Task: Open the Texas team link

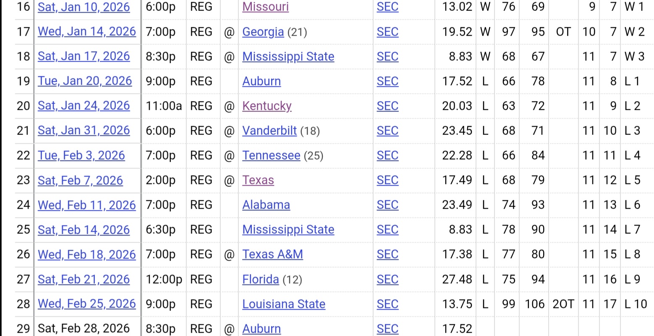Action: (258, 180)
